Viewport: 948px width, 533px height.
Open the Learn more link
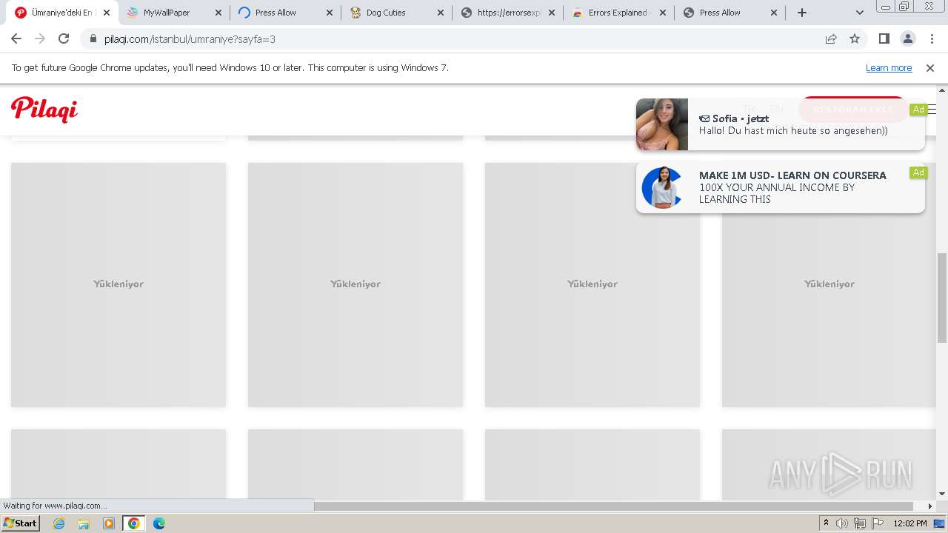pos(889,67)
